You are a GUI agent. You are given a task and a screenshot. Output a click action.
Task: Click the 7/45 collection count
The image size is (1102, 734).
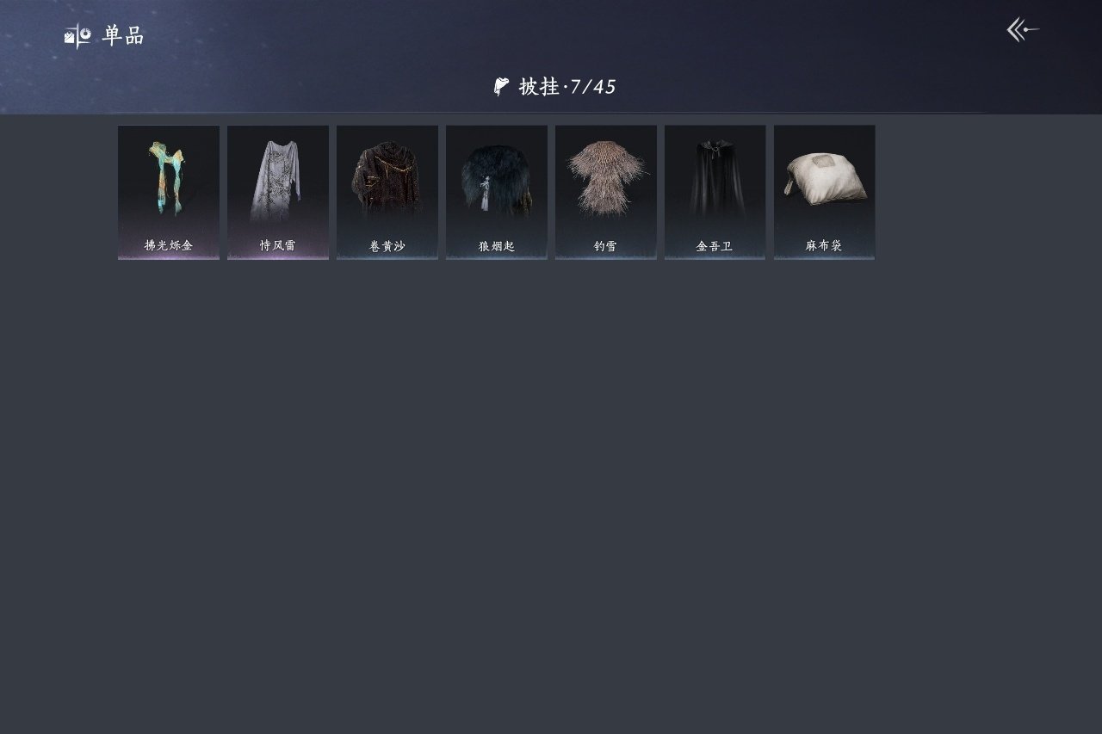593,87
